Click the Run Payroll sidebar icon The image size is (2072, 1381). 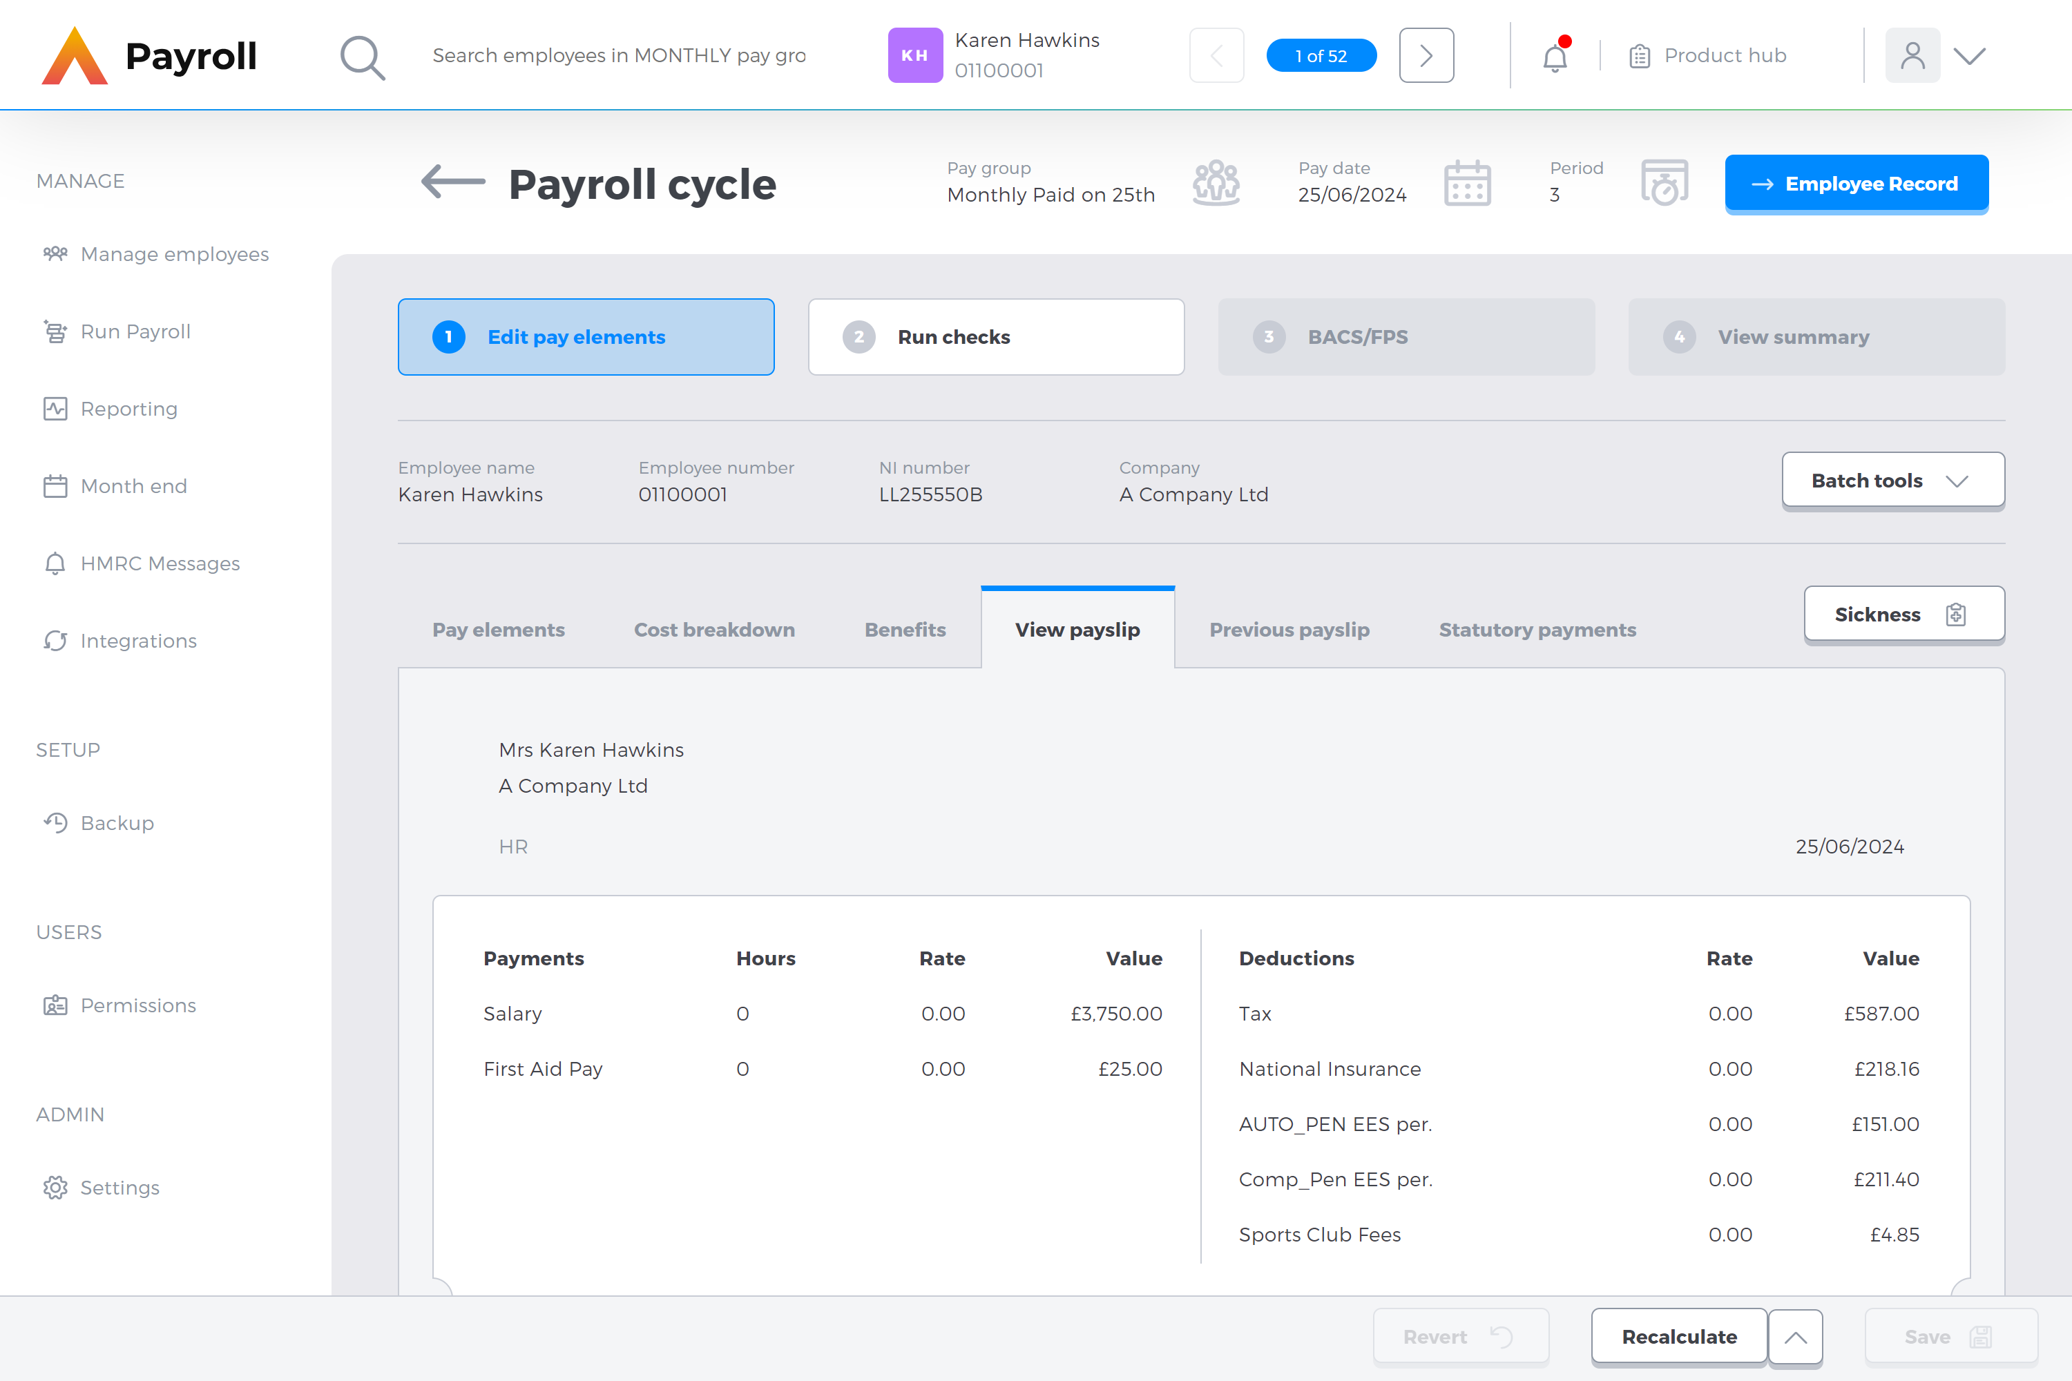55,331
